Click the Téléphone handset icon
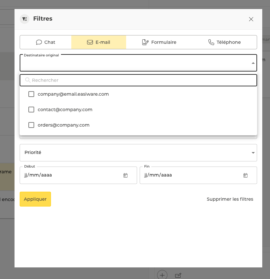The image size is (270, 279). [x=211, y=42]
